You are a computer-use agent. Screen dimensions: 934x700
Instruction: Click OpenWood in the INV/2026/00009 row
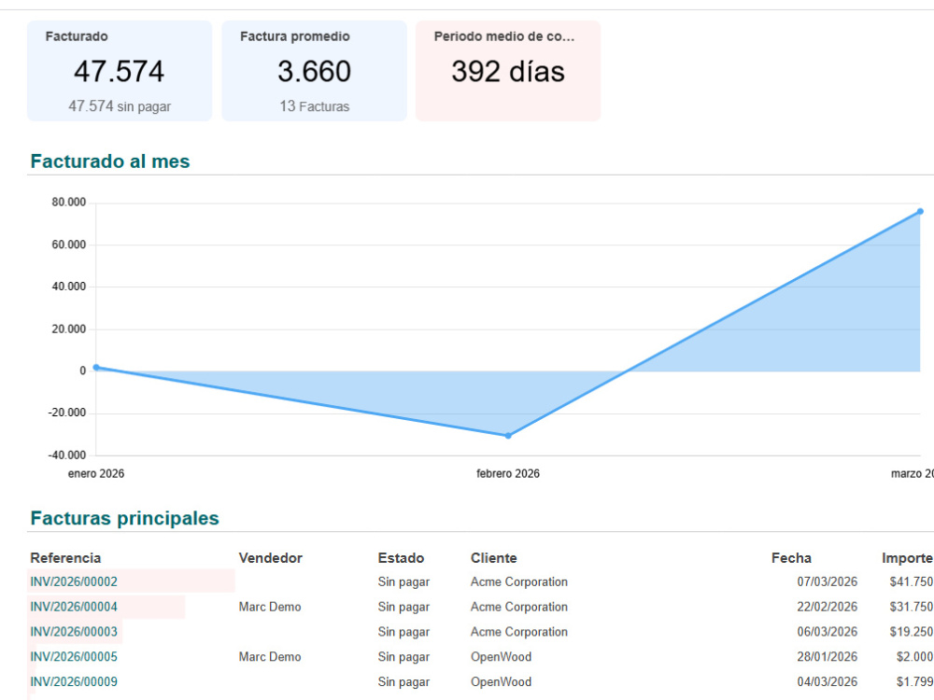(x=501, y=681)
